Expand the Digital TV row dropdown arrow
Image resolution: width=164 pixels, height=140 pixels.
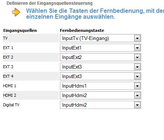point(137,105)
